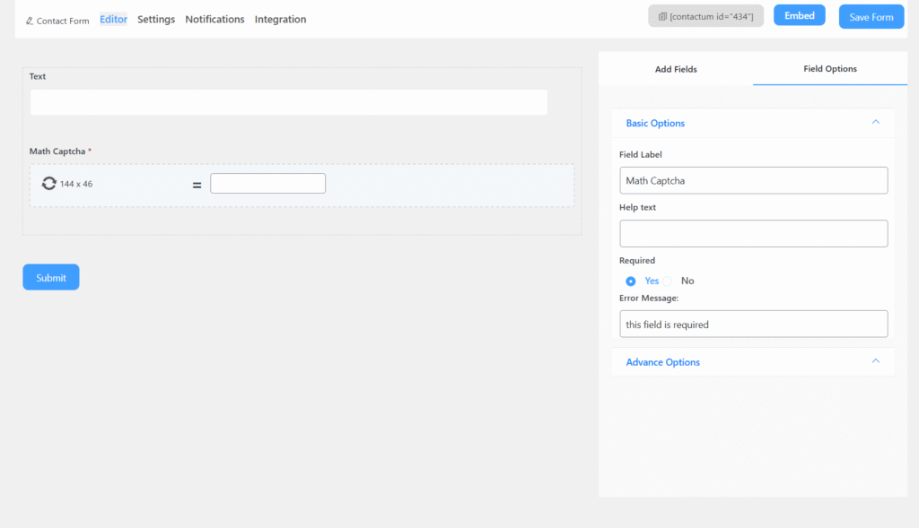
Task: Click the captcha answer input box
Action: (267, 184)
